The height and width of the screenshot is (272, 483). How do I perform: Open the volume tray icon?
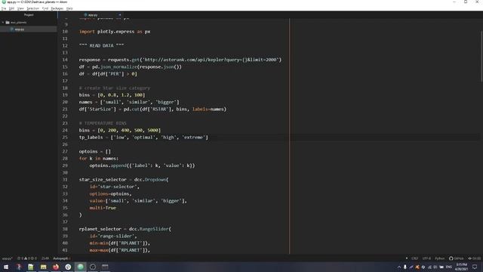[x=435, y=267]
